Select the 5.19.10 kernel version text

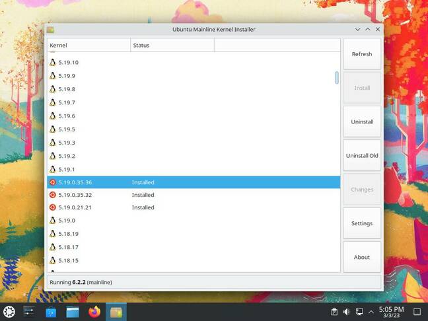69,63
